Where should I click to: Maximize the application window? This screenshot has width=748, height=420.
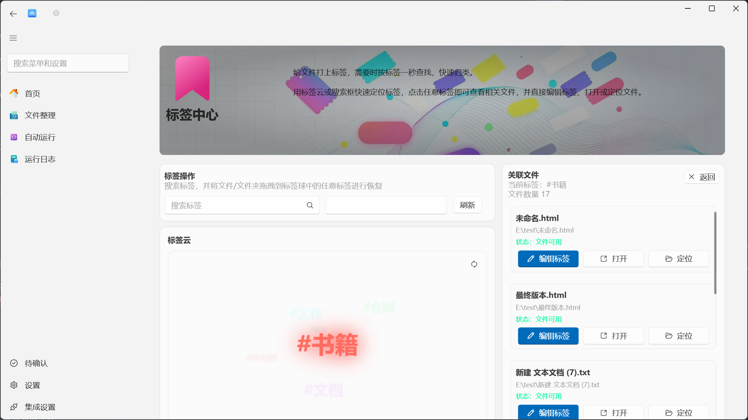pos(712,8)
